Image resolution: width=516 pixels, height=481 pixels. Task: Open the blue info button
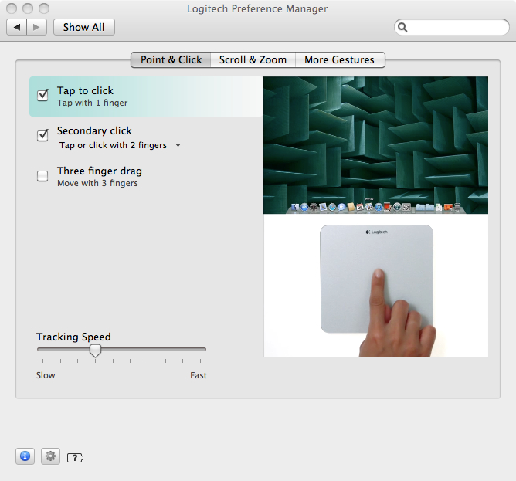(x=25, y=456)
